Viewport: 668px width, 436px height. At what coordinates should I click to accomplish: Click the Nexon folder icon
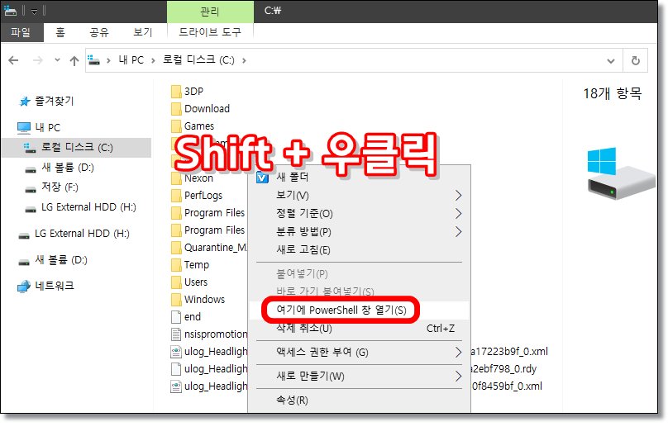(x=176, y=178)
